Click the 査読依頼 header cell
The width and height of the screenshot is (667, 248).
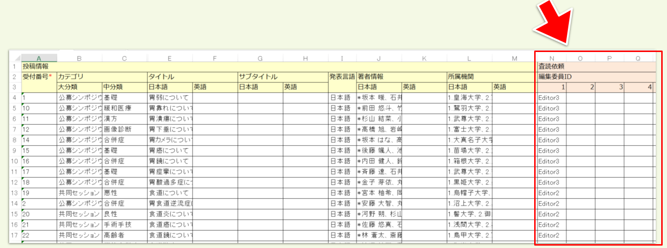pyautogui.click(x=596, y=67)
